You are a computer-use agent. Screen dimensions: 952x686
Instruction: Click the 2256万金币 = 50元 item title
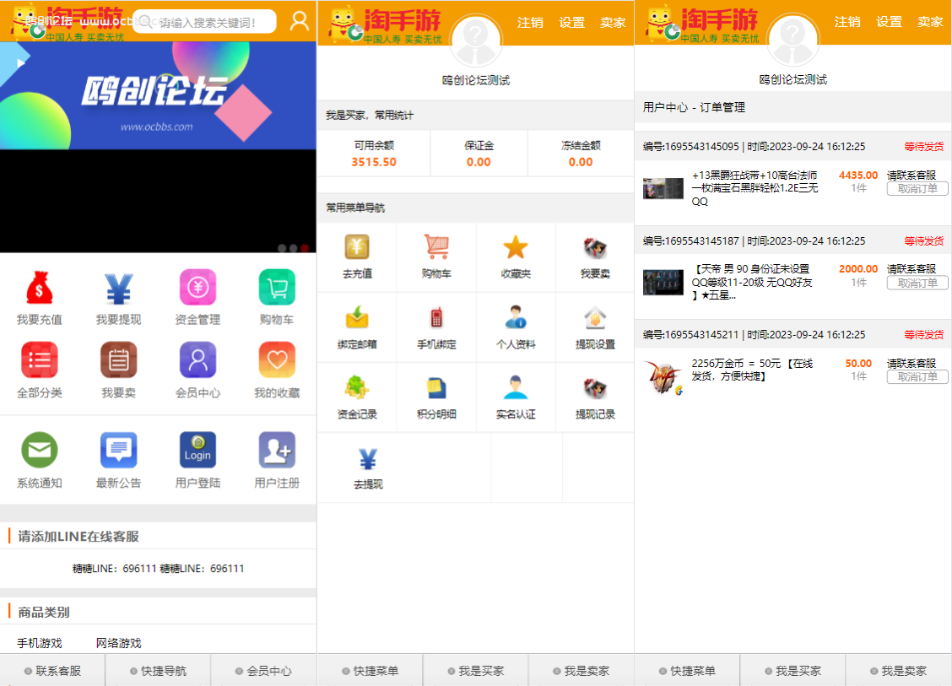pyautogui.click(x=753, y=370)
